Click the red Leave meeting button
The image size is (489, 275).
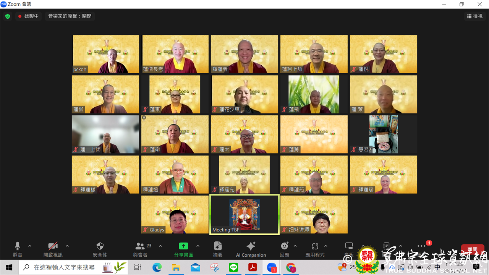point(472,249)
